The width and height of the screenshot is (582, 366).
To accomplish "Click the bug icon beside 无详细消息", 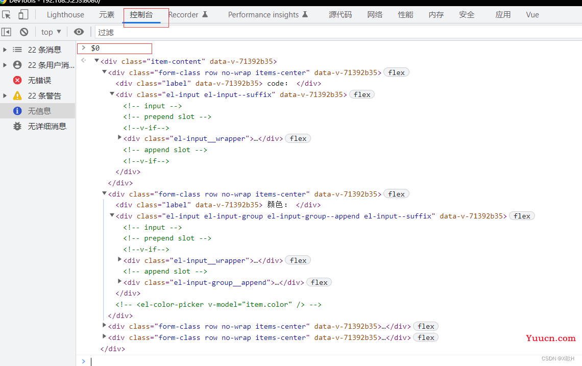I will (x=17, y=126).
